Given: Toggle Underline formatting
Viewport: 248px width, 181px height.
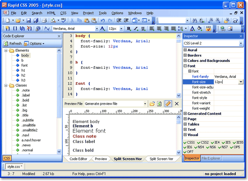Looking at the screenshot, I should pyautogui.click(x=143, y=28).
